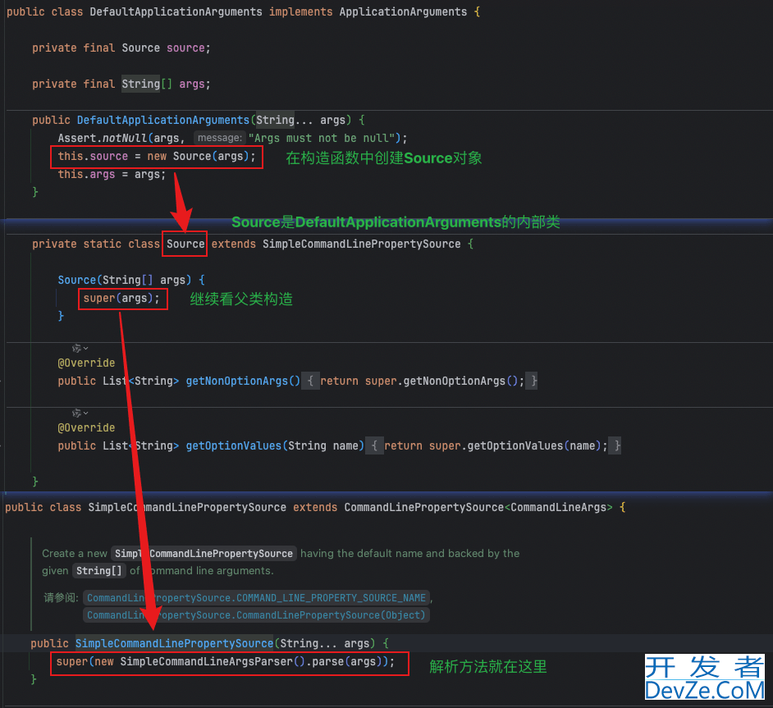The height and width of the screenshot is (708, 773).
Task: Click 'Source' name in private static class line
Action: pos(185,244)
